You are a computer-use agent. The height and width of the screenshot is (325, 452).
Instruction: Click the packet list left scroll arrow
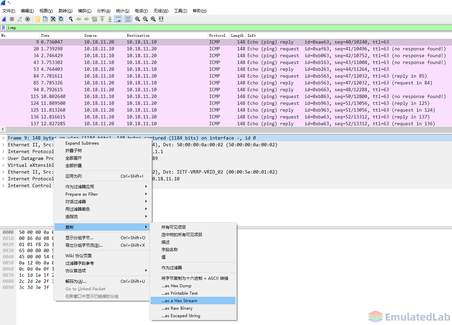3,129
